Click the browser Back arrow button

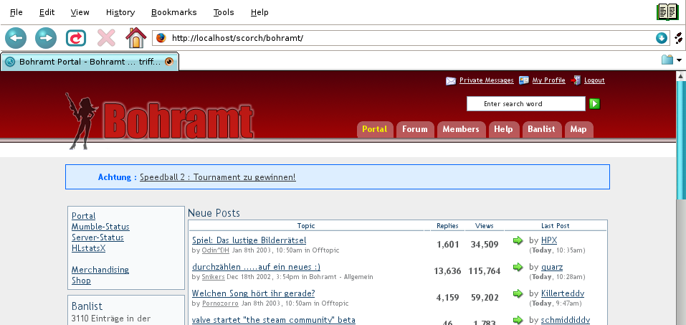pyautogui.click(x=16, y=37)
